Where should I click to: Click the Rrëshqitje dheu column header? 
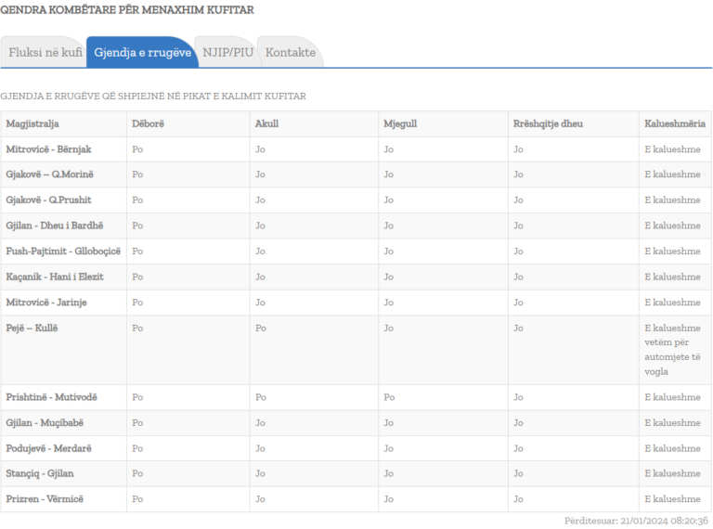click(x=549, y=123)
